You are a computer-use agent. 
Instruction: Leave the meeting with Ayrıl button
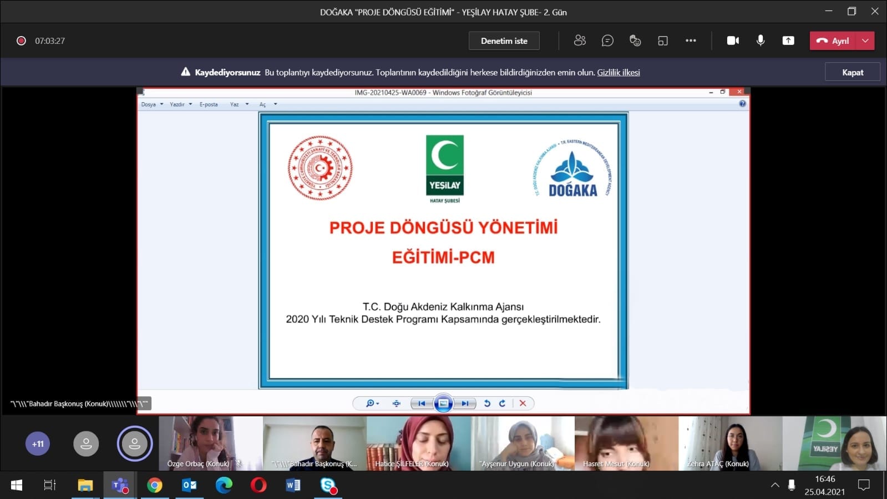833,41
